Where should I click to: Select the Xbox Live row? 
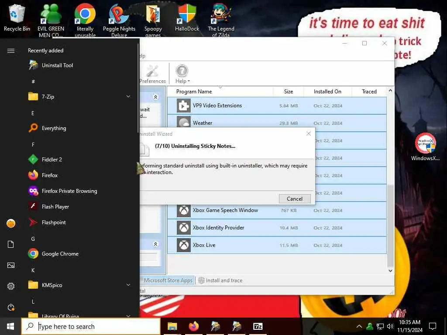pyautogui.click(x=277, y=245)
